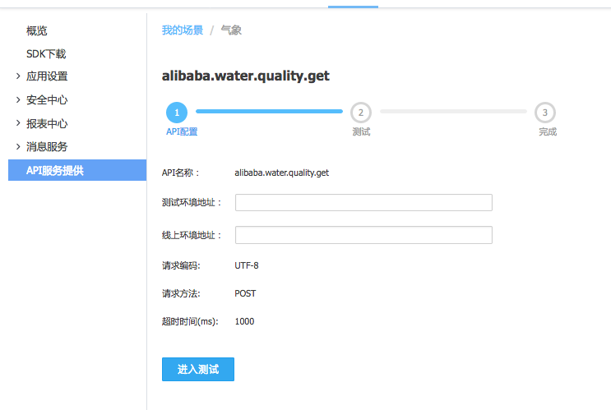
Task: Click step 3 circle 完成
Action: click(x=544, y=112)
